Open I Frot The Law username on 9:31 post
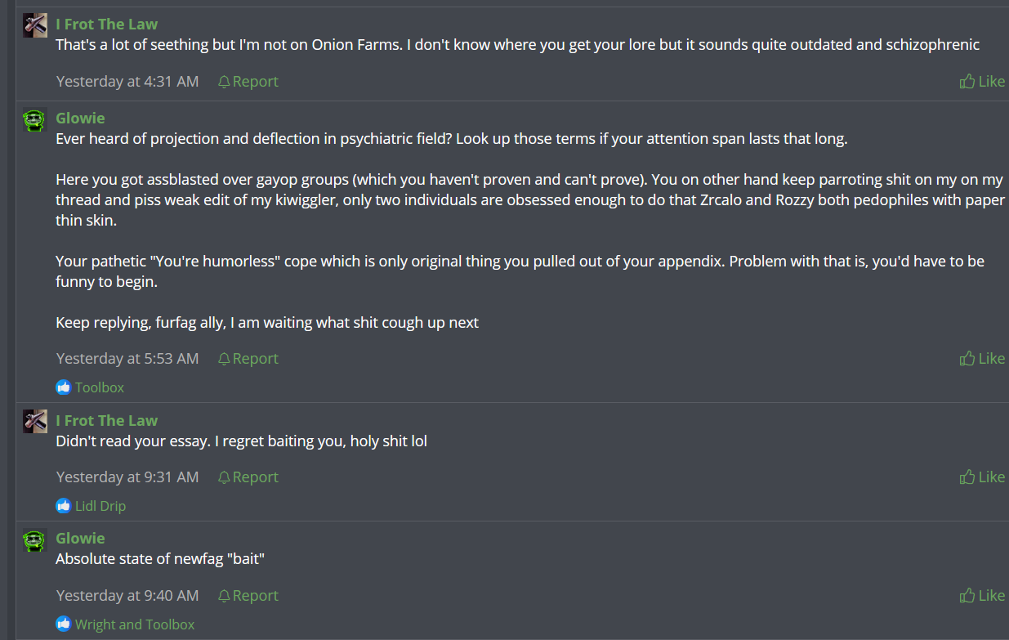 click(107, 420)
